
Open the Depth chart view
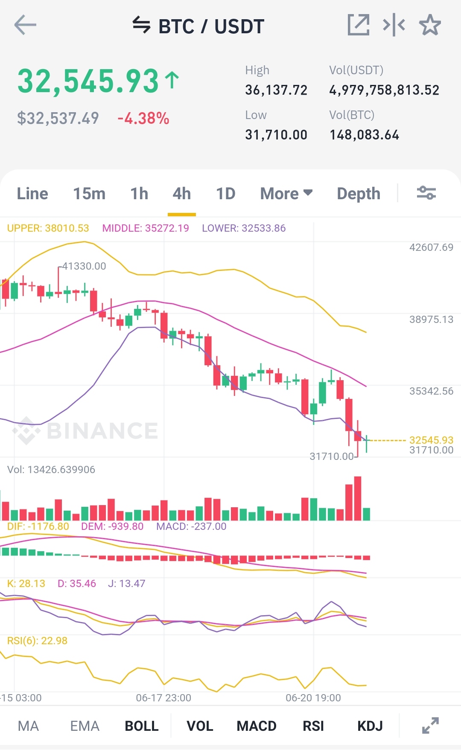pyautogui.click(x=359, y=194)
